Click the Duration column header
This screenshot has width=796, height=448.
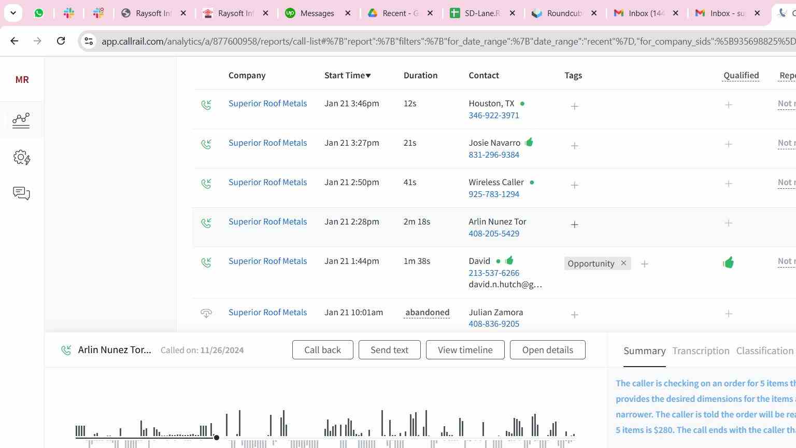[x=420, y=76]
